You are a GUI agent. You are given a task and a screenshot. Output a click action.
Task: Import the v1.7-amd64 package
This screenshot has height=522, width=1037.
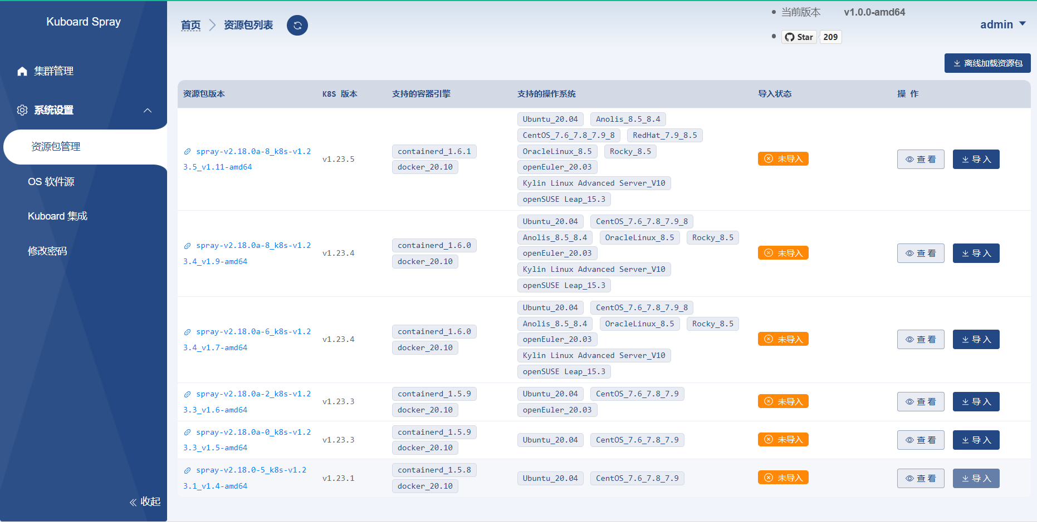point(976,340)
